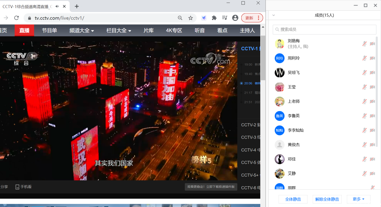Open the media control playlist icon
The width and height of the screenshot is (381, 207).
(x=224, y=18)
